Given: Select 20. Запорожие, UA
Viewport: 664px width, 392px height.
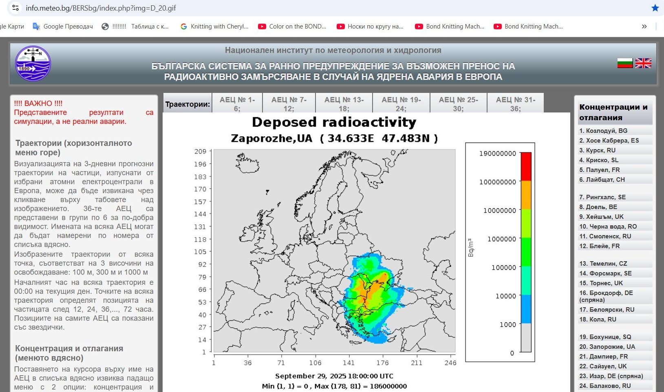Looking at the screenshot, I should point(615,347).
